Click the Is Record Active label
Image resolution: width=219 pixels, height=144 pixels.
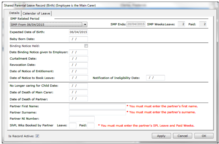click(x=21, y=136)
